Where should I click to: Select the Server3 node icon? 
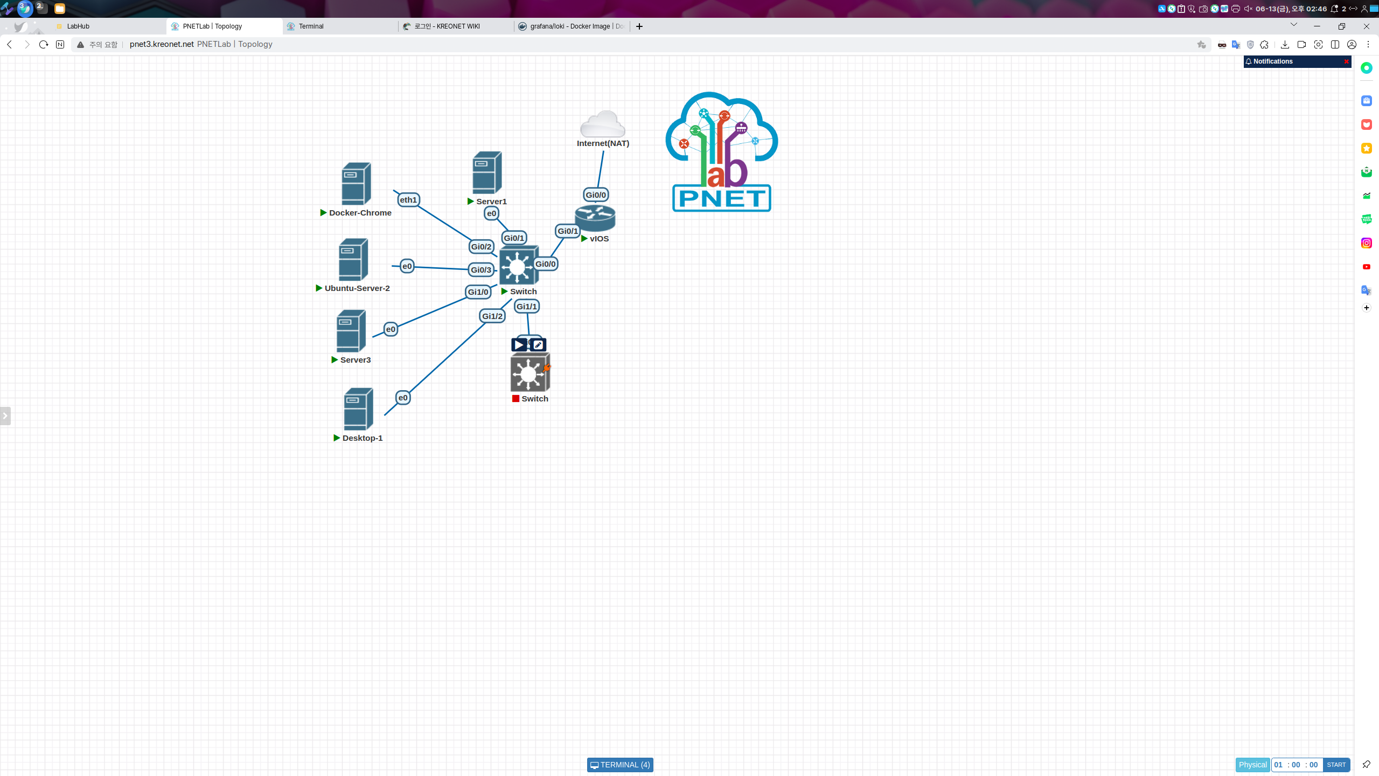(x=351, y=331)
